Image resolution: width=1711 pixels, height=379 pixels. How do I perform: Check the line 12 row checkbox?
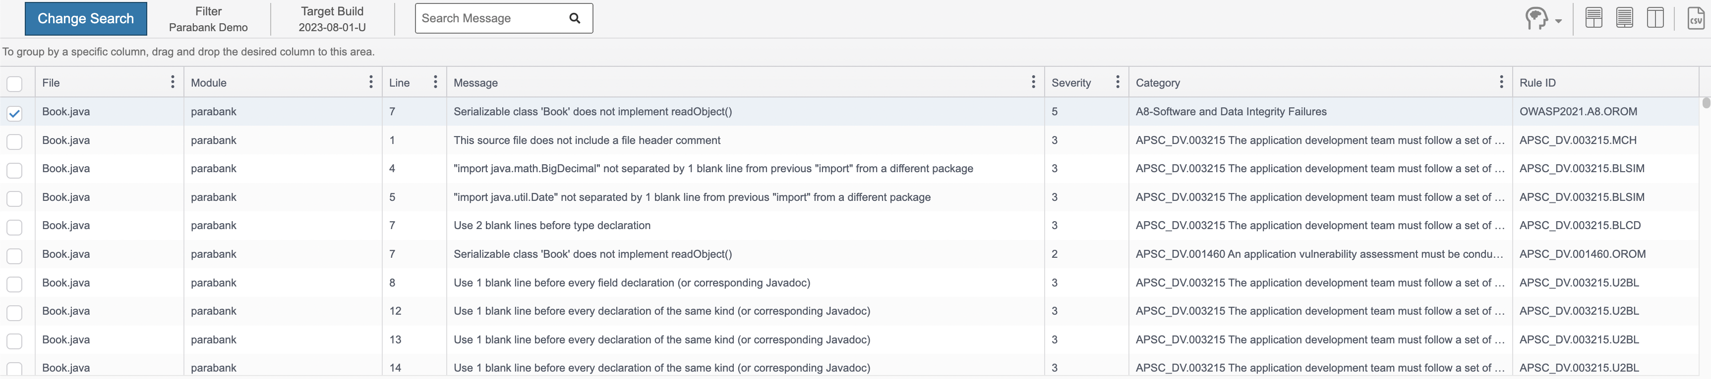tap(14, 313)
